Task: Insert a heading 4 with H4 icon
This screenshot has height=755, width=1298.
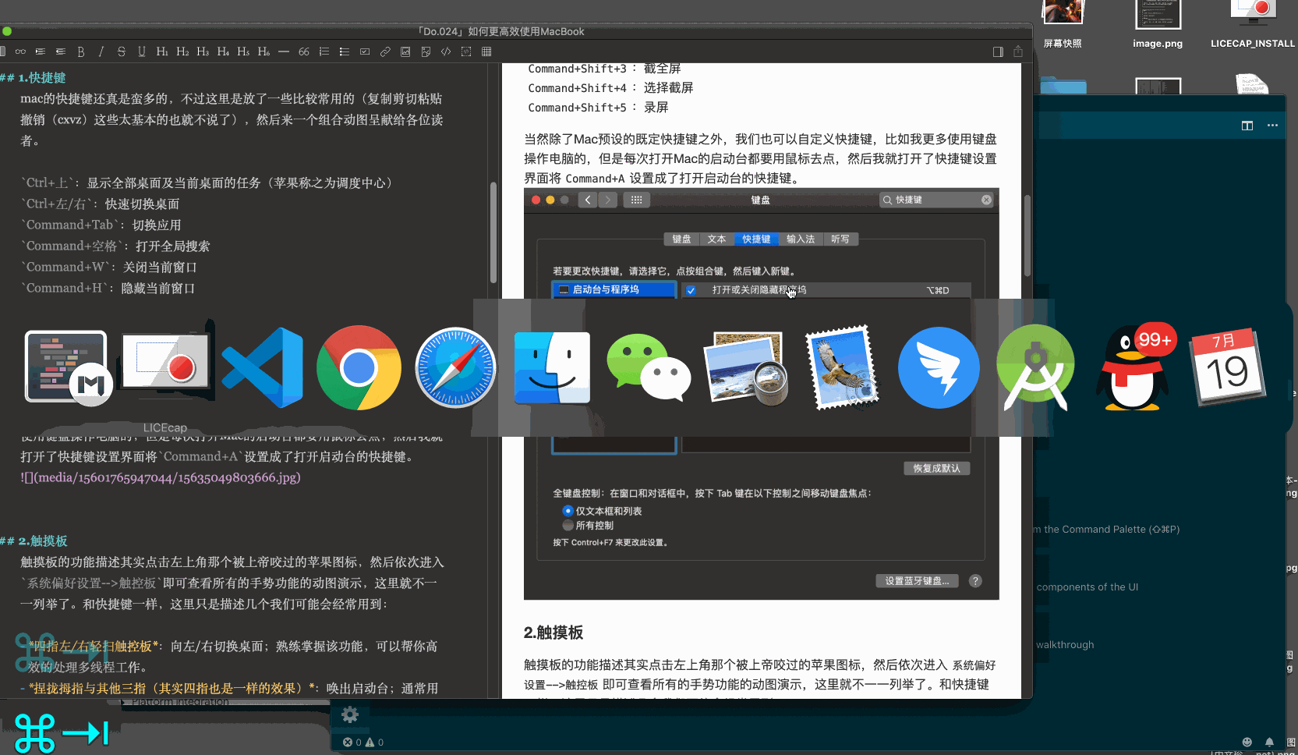Action: click(x=223, y=51)
